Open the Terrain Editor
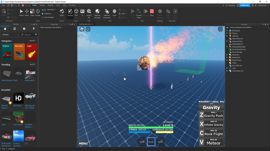 62,13
